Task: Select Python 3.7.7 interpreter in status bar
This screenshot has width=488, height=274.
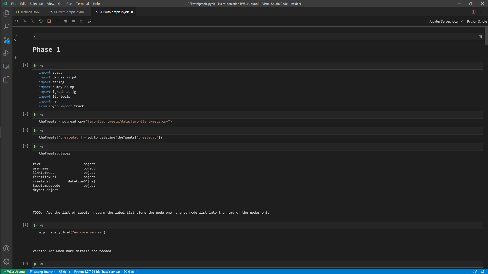Action: (97, 271)
